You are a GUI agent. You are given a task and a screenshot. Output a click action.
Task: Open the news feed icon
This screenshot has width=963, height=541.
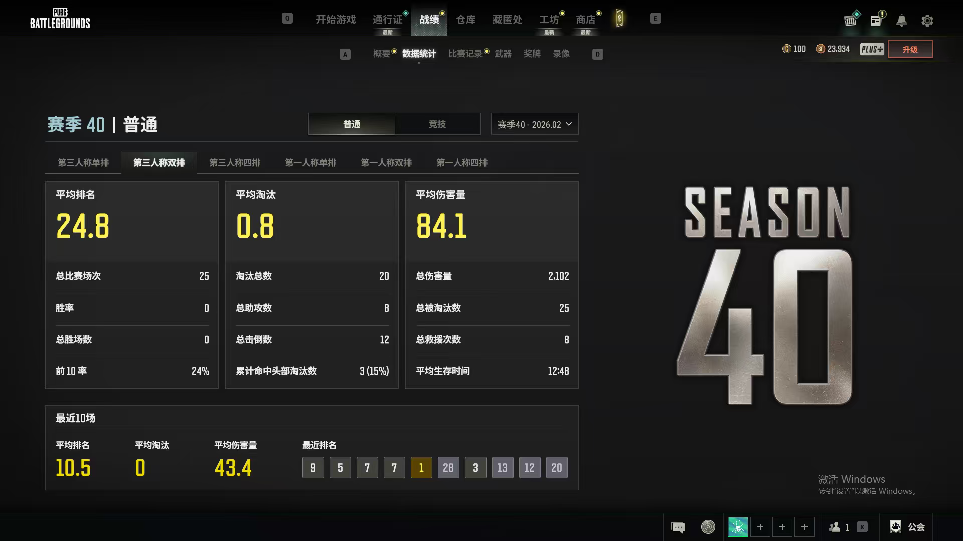(876, 20)
